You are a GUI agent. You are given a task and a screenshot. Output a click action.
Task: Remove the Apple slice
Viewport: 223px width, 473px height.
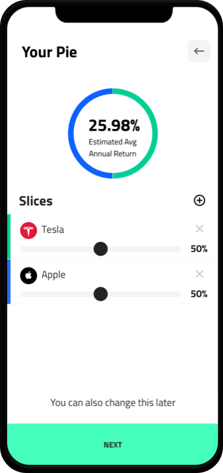pyautogui.click(x=199, y=274)
